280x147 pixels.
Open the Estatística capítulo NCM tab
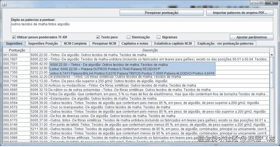click(173, 44)
